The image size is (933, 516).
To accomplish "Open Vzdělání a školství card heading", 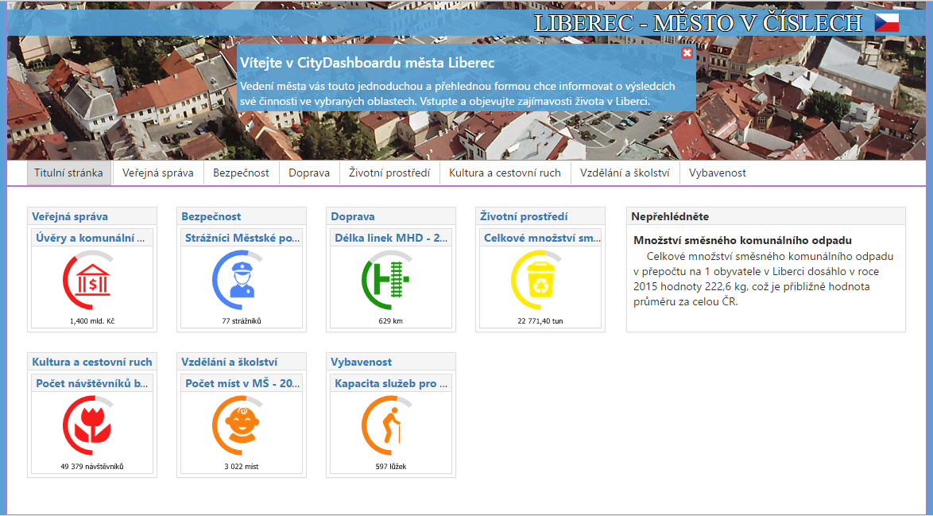I will pyautogui.click(x=229, y=362).
